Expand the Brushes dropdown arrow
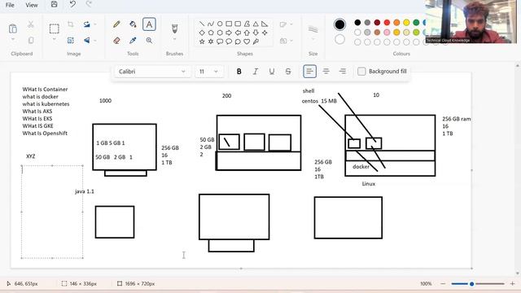This screenshot has height=293, width=521. [x=174, y=40]
